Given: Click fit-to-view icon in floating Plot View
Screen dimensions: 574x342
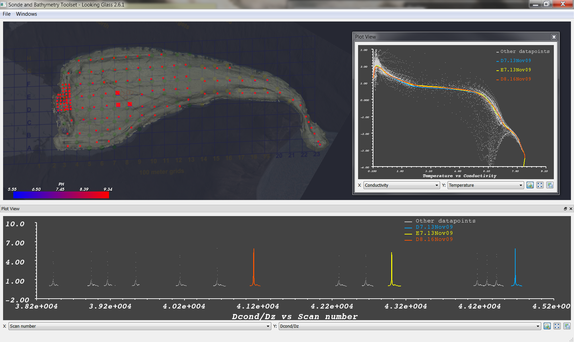Looking at the screenshot, I should point(540,185).
